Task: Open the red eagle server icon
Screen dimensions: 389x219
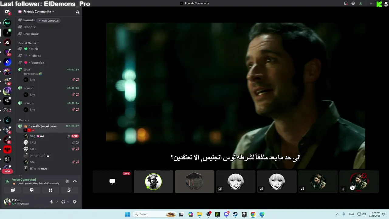Action: point(7,149)
